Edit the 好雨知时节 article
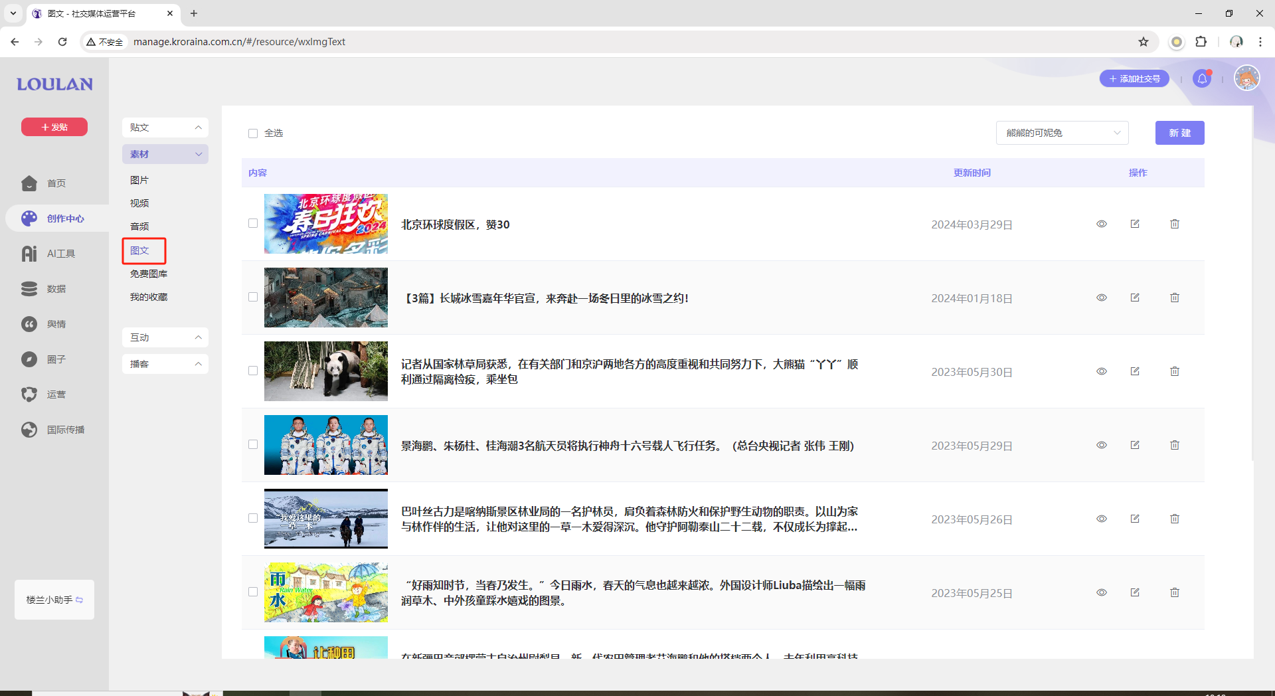The width and height of the screenshot is (1275, 696). (1135, 592)
